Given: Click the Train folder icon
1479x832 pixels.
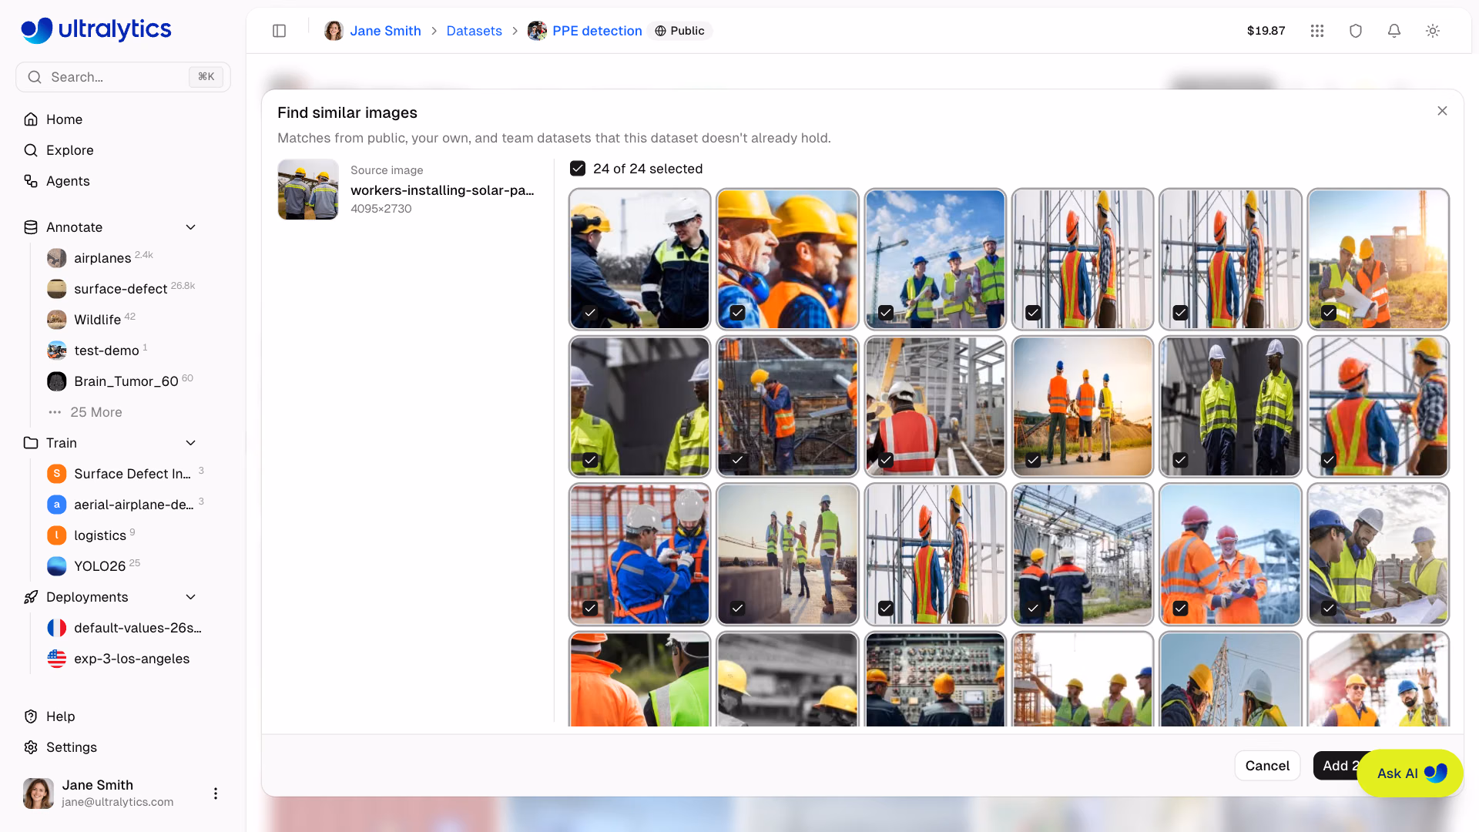Looking at the screenshot, I should (x=31, y=443).
